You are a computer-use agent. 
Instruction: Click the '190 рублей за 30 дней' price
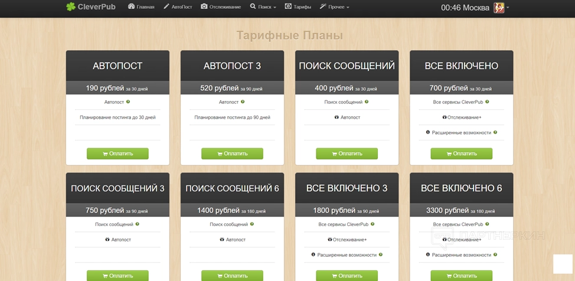[x=117, y=88]
